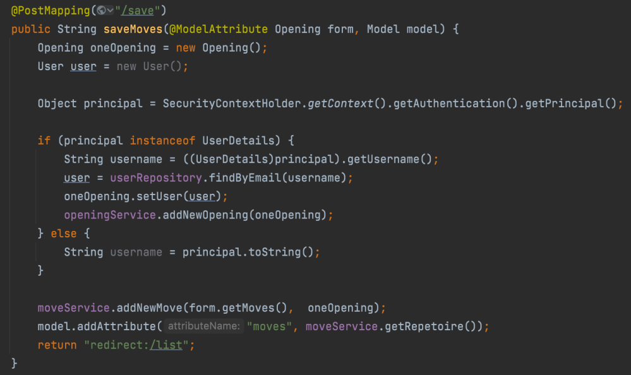Click the attributeName parameter hint

point(204,326)
